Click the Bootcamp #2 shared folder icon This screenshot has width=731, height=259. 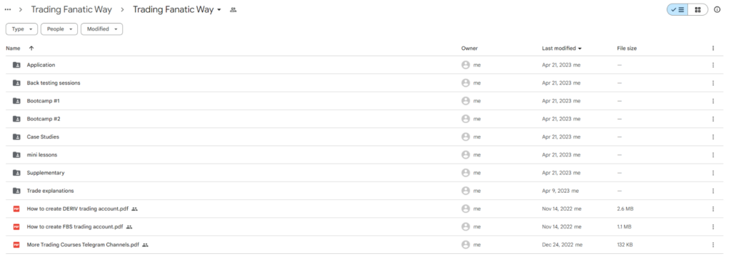click(x=16, y=119)
